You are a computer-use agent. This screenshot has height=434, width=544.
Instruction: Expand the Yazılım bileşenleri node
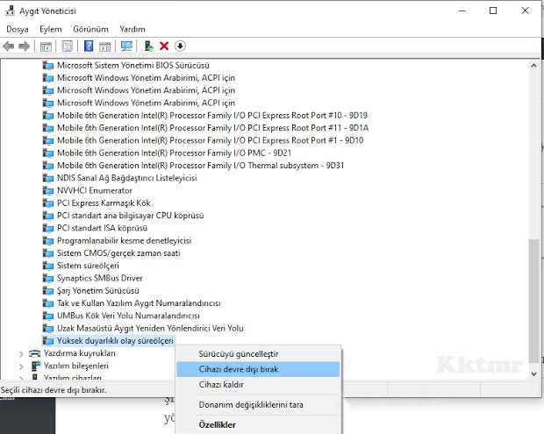click(x=21, y=366)
